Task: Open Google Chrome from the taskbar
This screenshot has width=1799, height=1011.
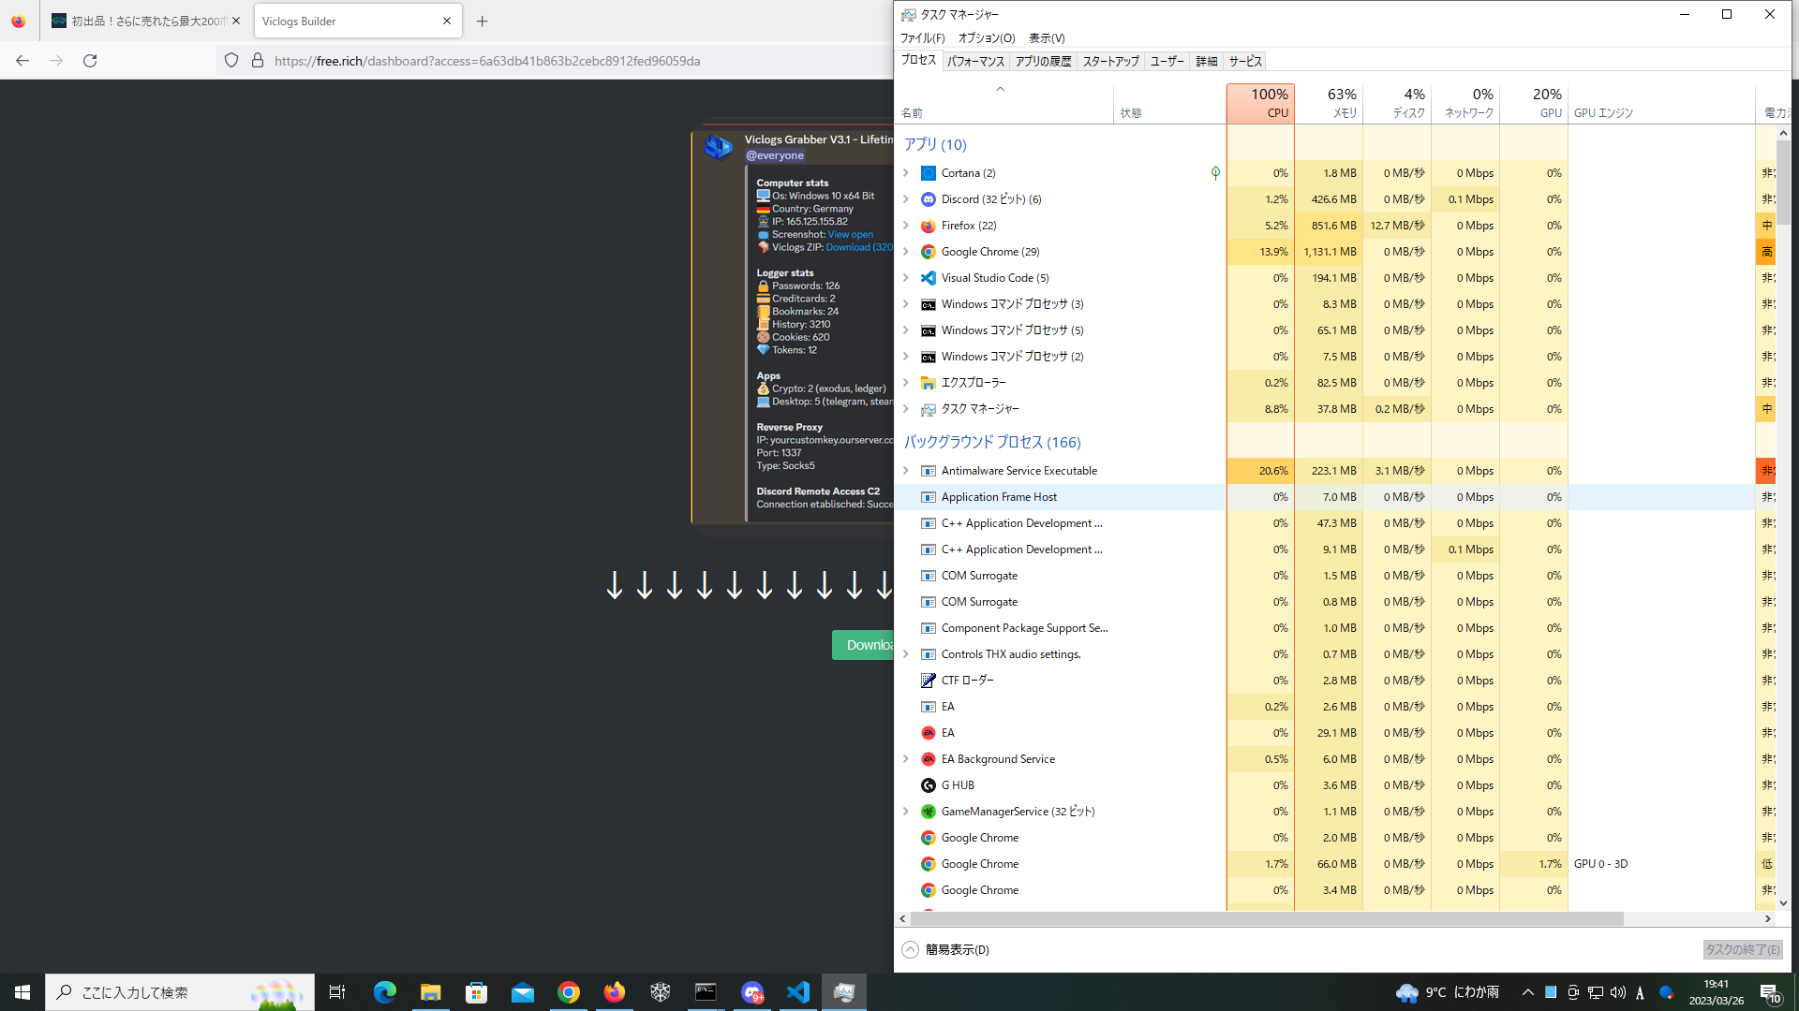Action: 568,992
